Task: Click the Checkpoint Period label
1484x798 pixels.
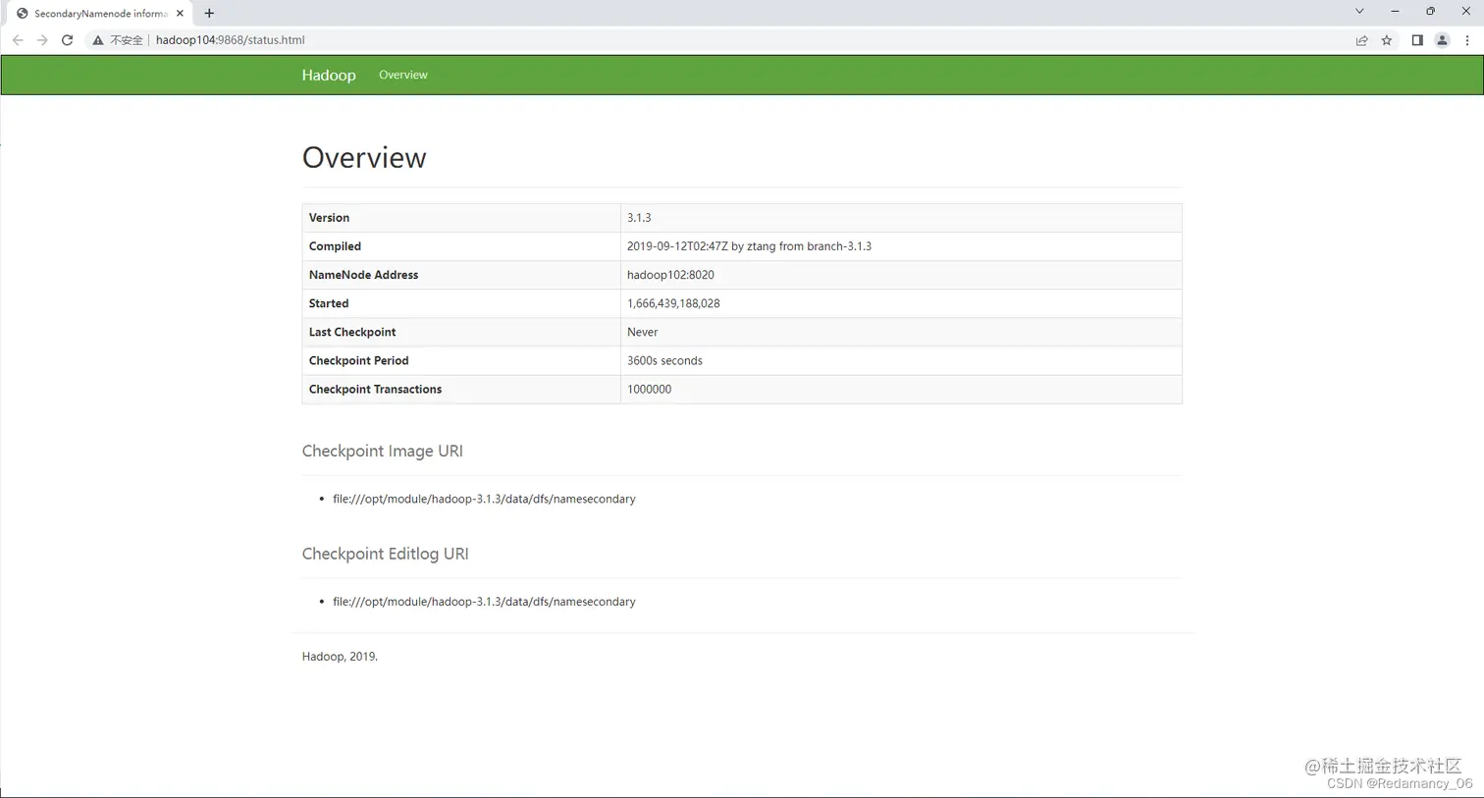Action: coord(358,360)
